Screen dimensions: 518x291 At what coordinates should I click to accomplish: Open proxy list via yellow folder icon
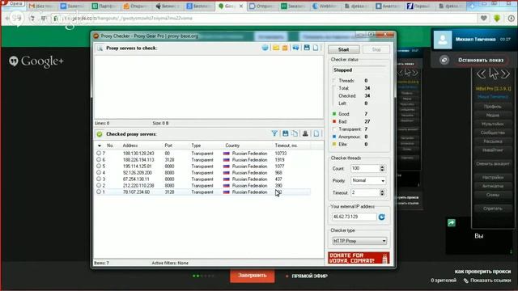tap(276, 48)
